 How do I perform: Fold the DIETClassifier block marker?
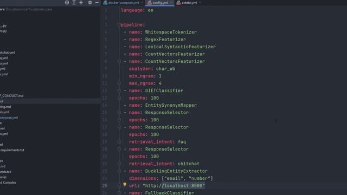point(119,90)
